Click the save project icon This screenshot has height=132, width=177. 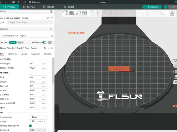click(14, 2)
